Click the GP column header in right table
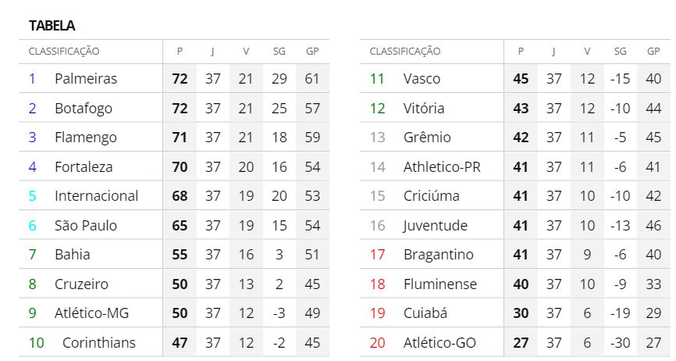The height and width of the screenshot is (361, 676). click(653, 52)
